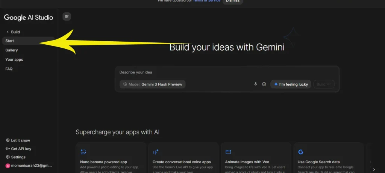Click the back arrow next to Build
Viewport: 385px width, 173px height.
[x=8, y=32]
